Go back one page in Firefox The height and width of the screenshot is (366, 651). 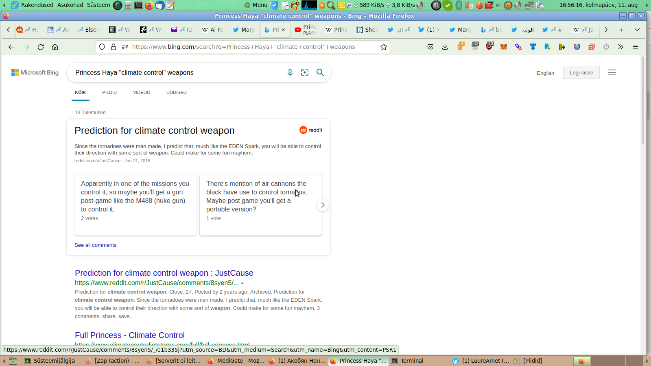pyautogui.click(x=11, y=47)
